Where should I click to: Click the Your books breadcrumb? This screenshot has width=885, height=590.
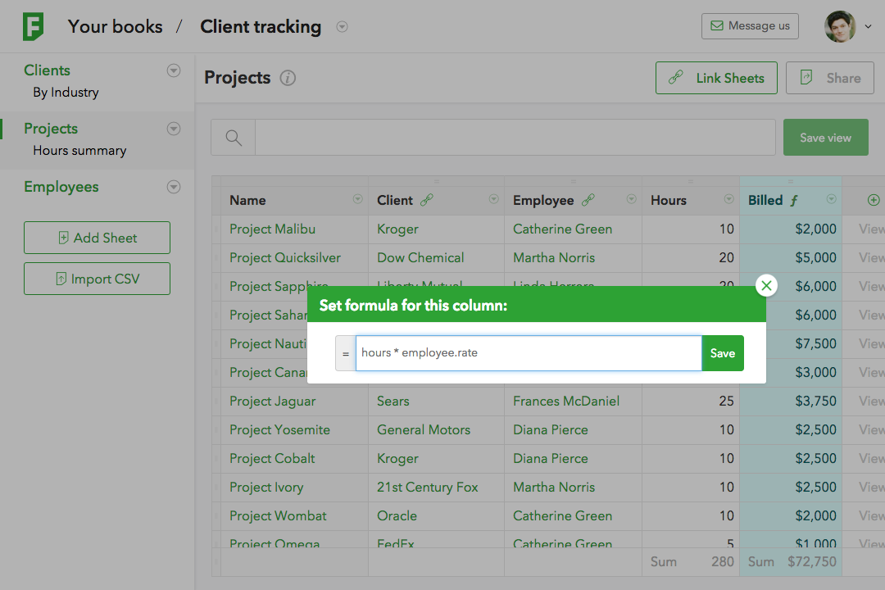[x=116, y=26]
